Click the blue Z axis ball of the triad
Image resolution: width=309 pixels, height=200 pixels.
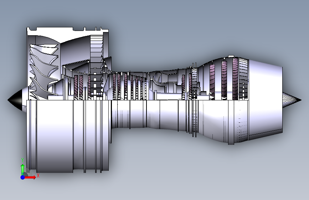pyautogui.click(x=23, y=177)
